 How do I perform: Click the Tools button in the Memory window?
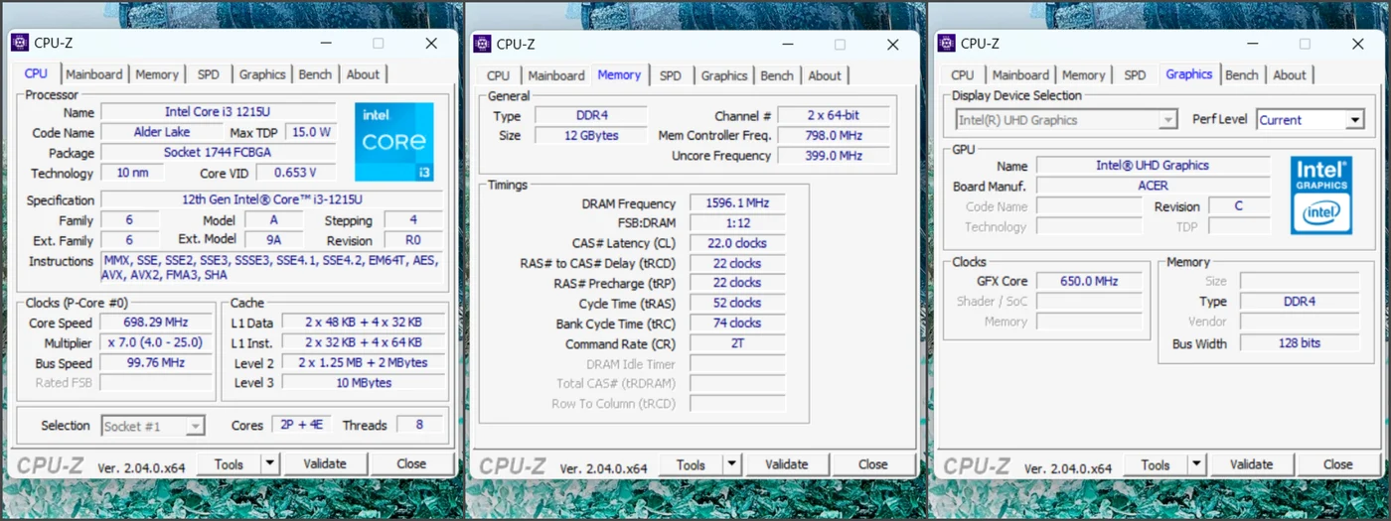(x=691, y=464)
